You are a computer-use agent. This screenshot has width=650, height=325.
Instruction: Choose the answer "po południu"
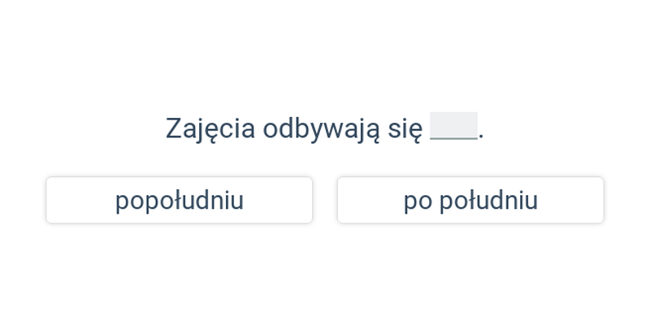click(470, 200)
